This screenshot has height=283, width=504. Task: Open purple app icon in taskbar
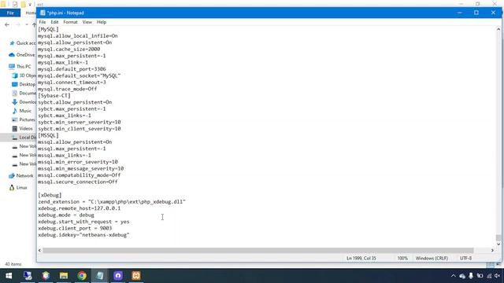[x=118, y=276]
